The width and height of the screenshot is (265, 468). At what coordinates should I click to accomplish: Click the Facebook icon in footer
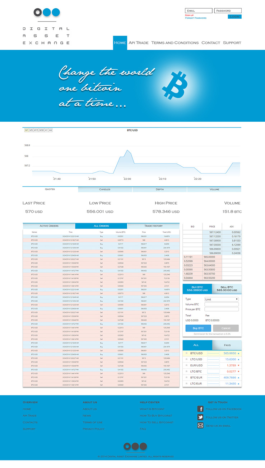[200, 409]
